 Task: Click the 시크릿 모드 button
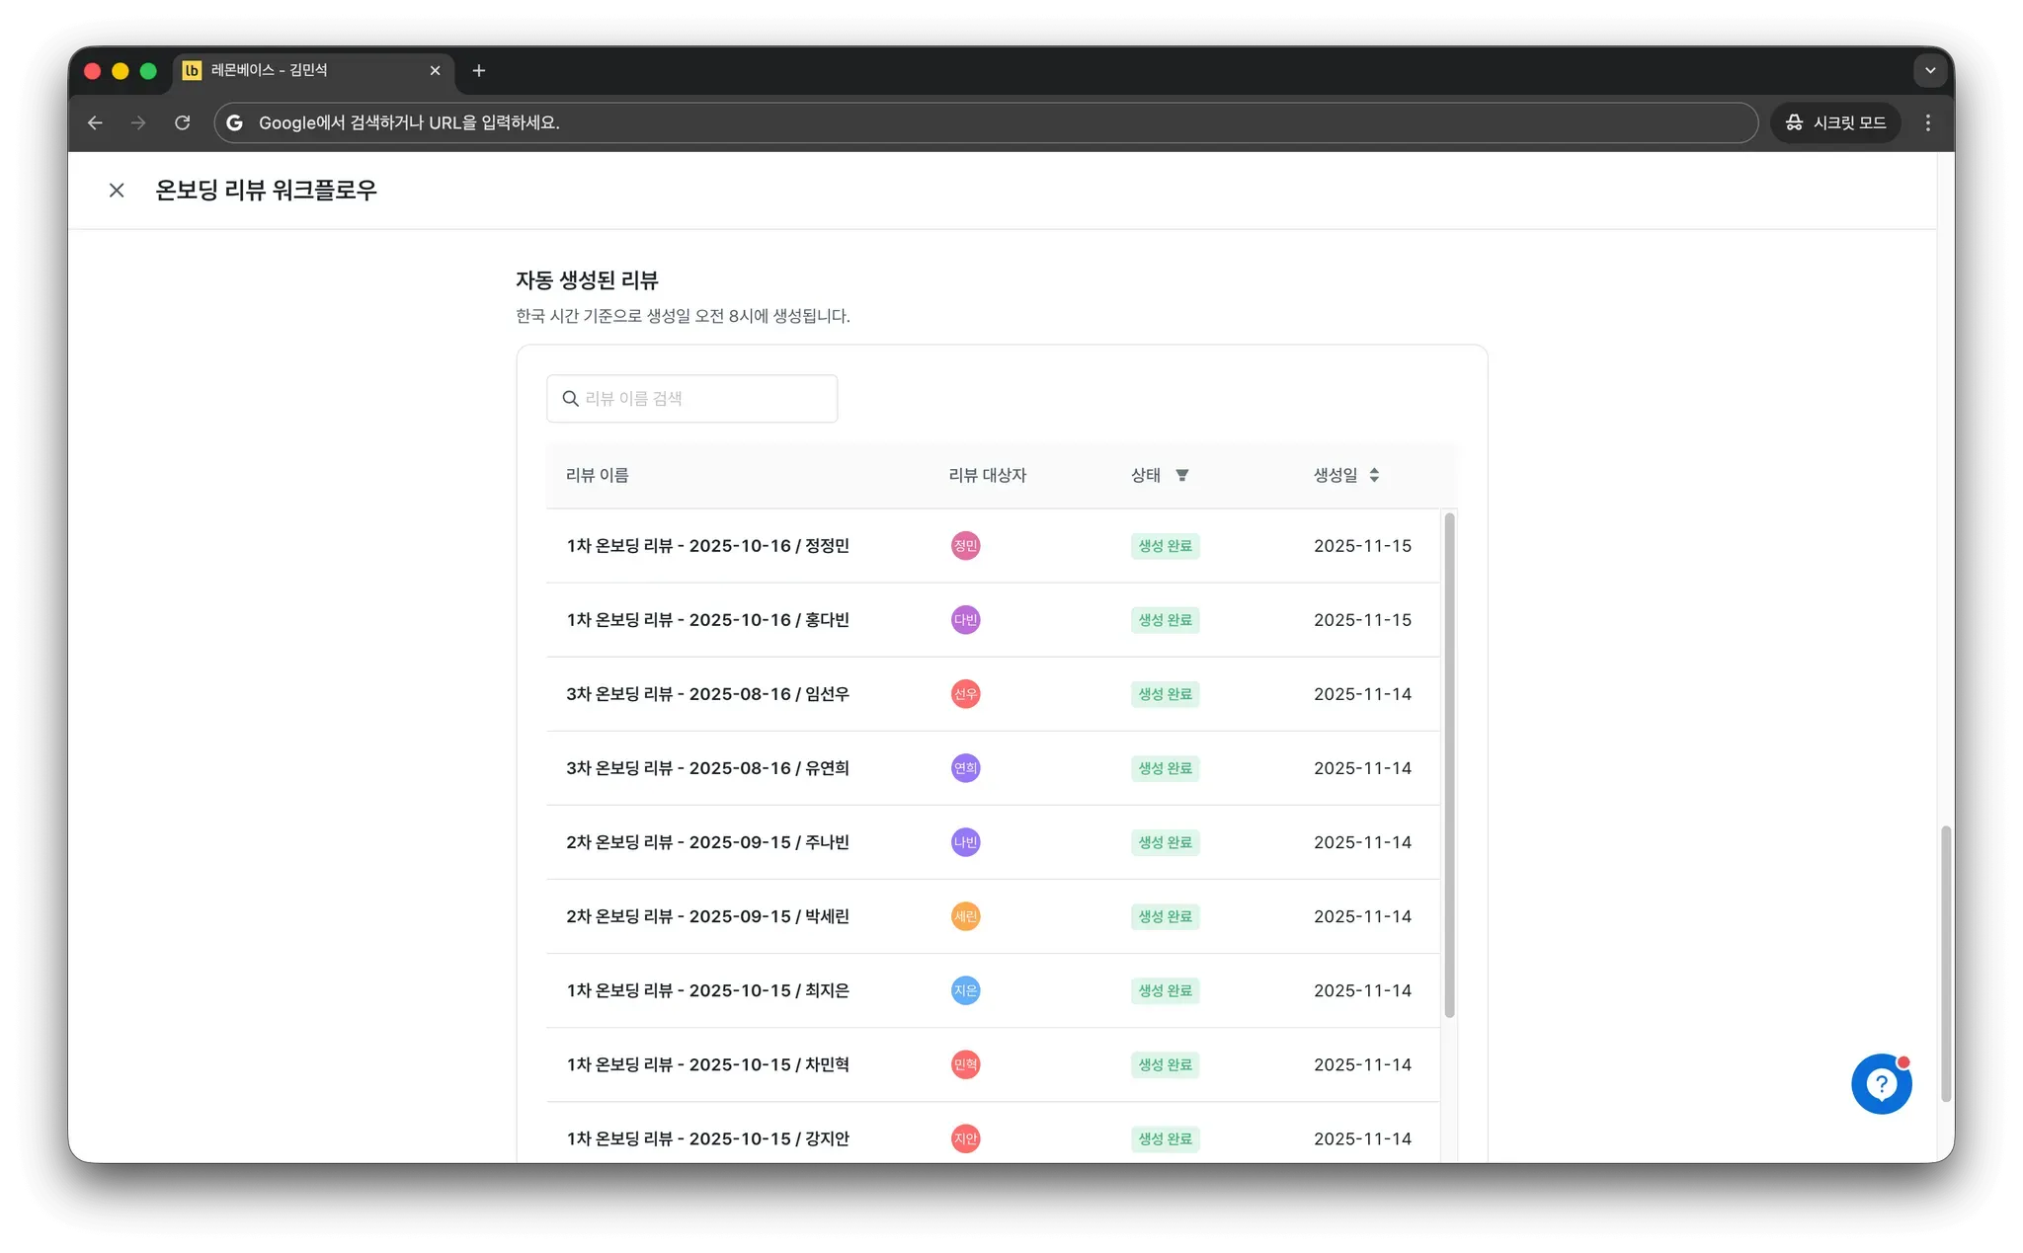(1835, 122)
